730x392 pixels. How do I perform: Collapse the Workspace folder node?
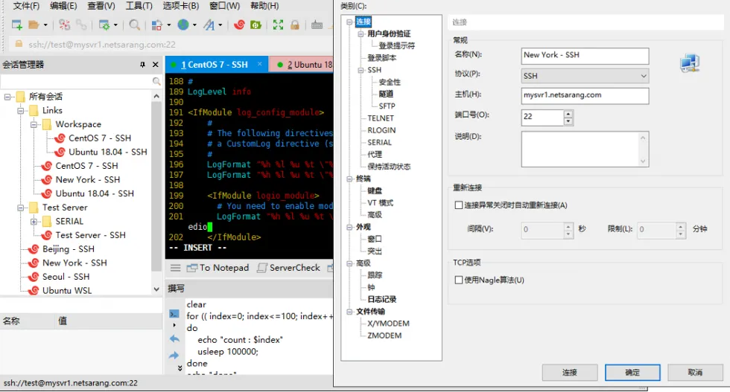[x=34, y=125]
